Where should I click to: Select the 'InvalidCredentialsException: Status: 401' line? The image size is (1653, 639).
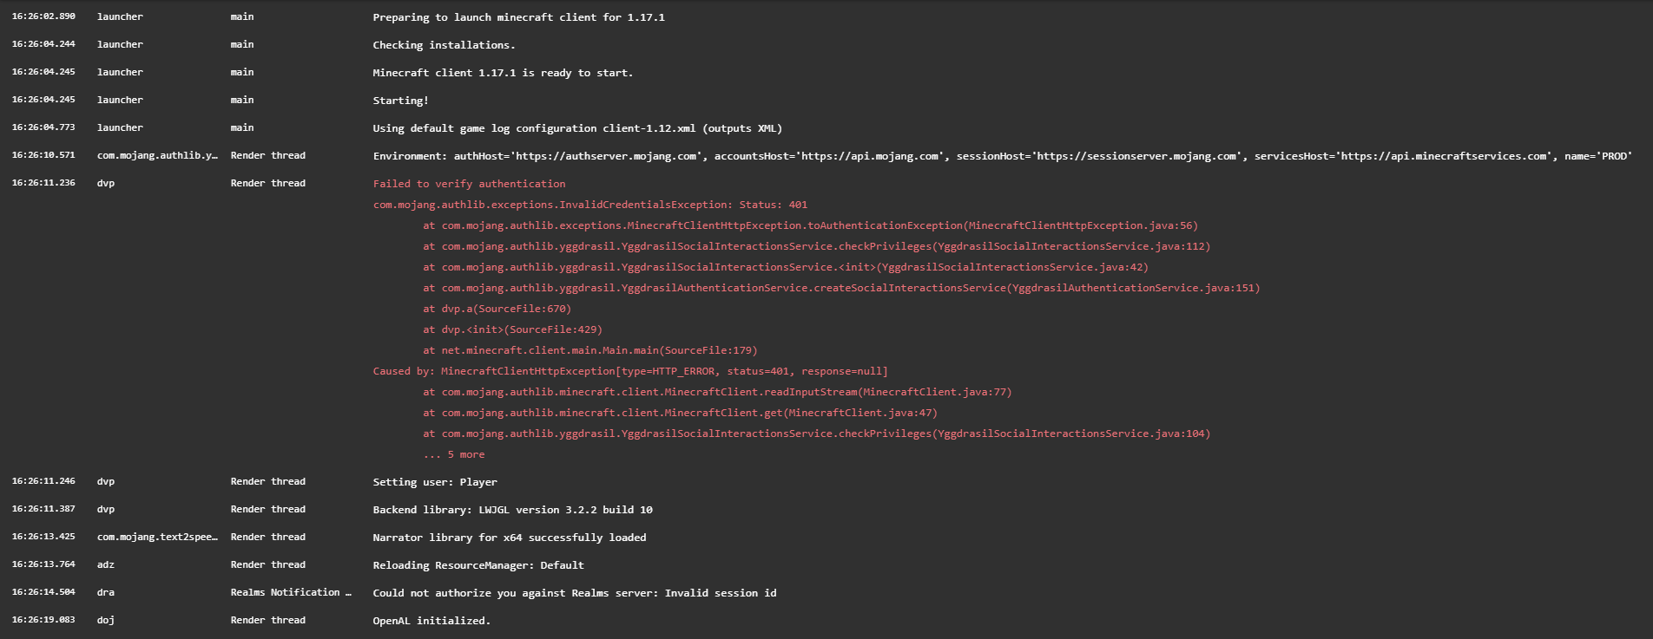click(x=589, y=205)
